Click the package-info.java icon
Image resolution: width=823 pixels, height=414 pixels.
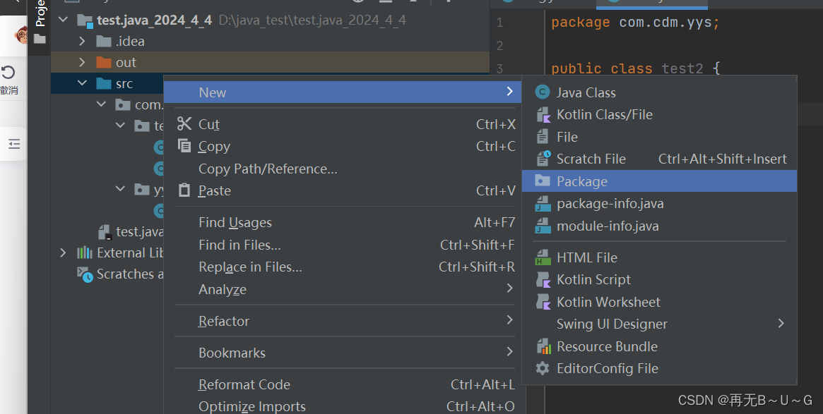point(543,204)
